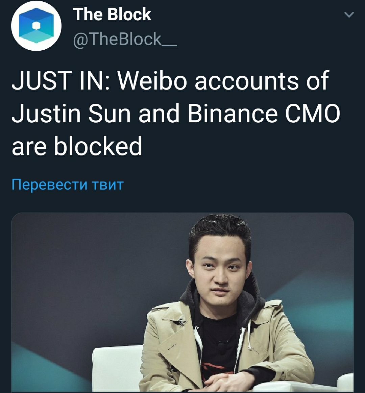Open The Block profile avatar
Screen dimensions: 365x393
pos(36,26)
